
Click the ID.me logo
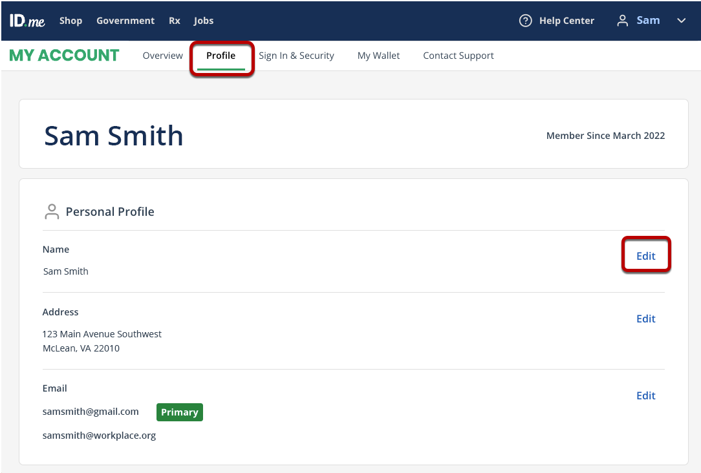click(27, 21)
